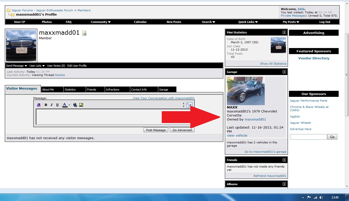Open the taskbar volume control

[x=321, y=197]
